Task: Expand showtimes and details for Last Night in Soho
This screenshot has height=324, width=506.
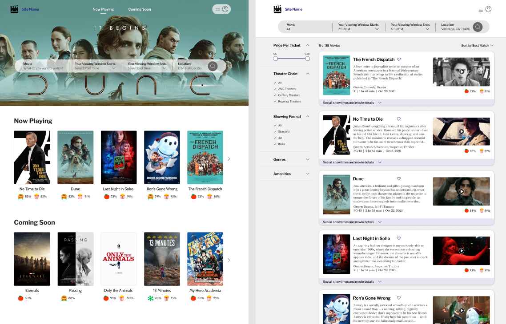Action: click(x=353, y=281)
